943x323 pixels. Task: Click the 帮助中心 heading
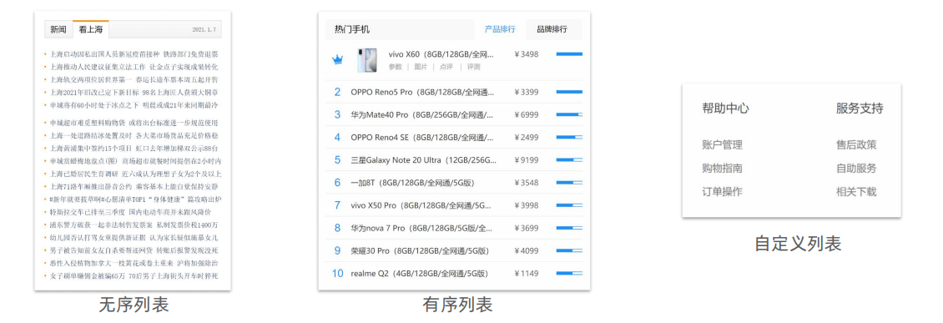(725, 109)
